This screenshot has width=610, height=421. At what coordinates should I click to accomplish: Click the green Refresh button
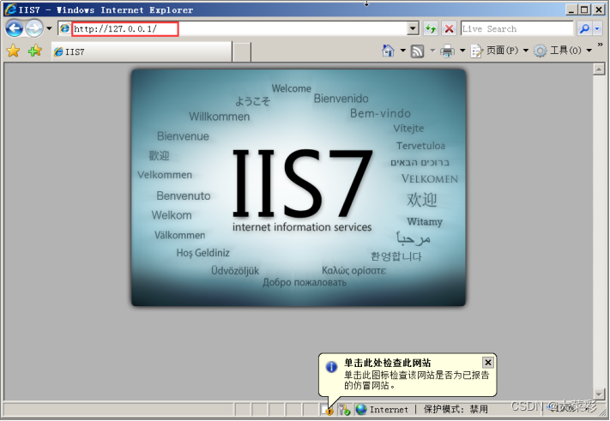coord(431,28)
